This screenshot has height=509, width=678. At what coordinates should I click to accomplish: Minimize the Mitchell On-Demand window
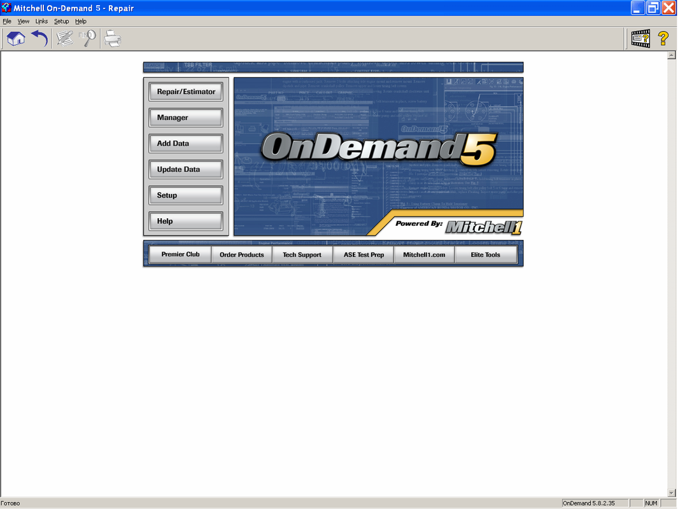638,8
